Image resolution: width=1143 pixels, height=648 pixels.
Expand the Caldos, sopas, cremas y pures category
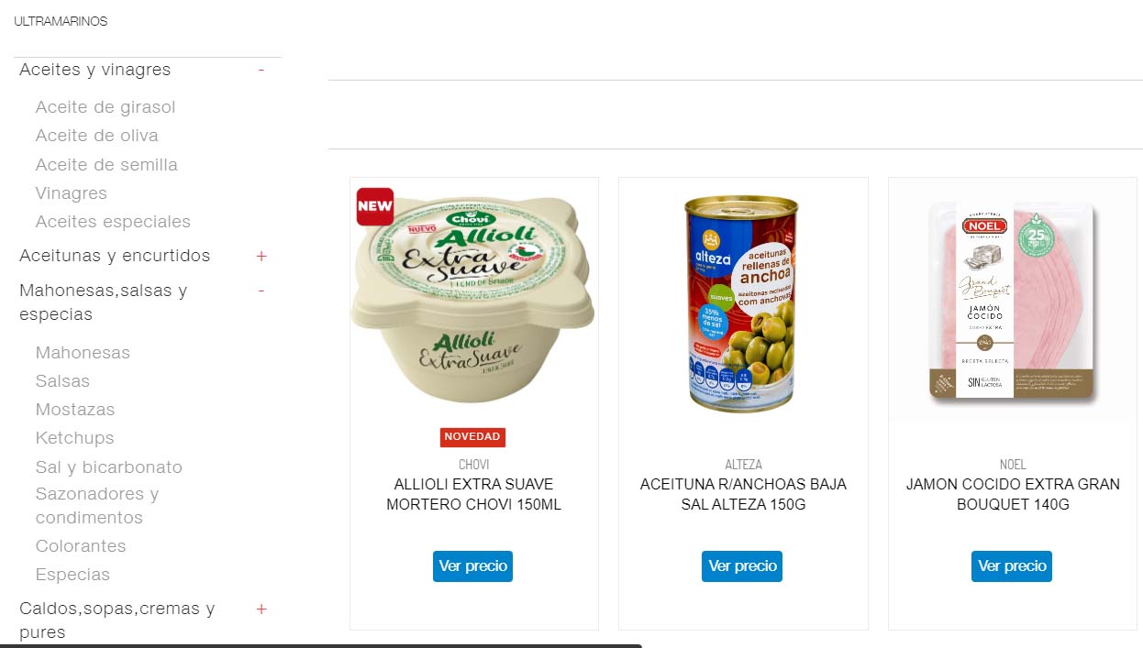pos(261,609)
